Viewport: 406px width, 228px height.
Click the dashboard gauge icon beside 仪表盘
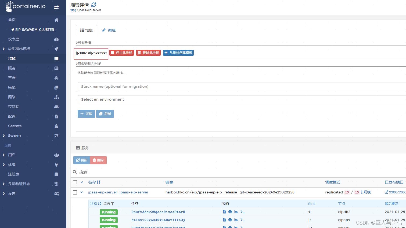pos(56,39)
